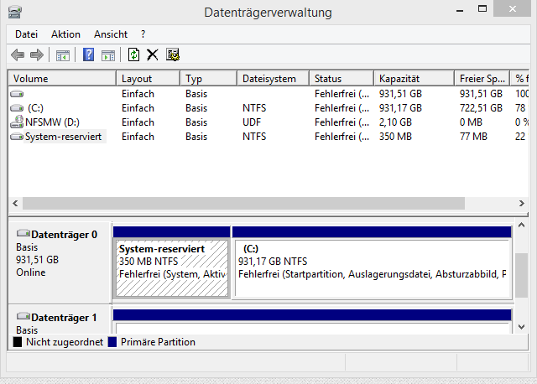Open the ? help menu

pyautogui.click(x=143, y=34)
